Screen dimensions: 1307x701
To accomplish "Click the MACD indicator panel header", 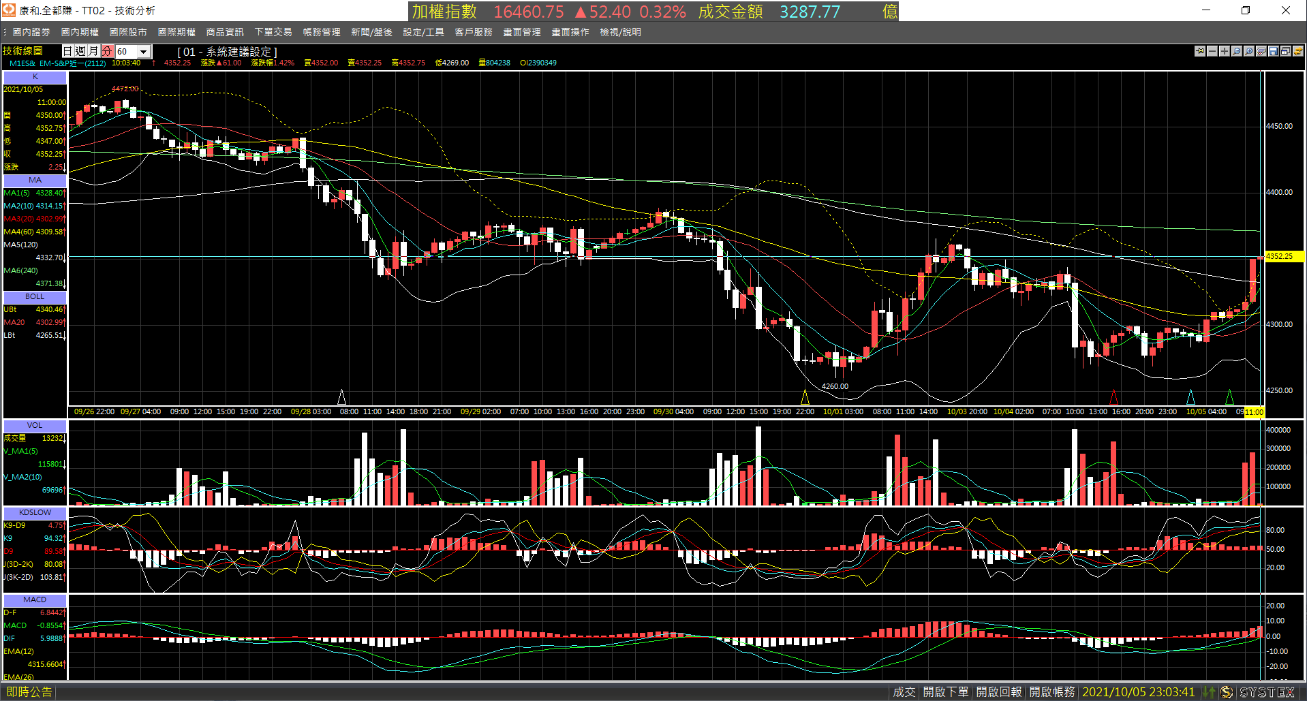I will tap(35, 600).
